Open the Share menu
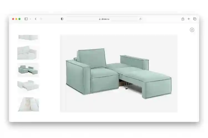This screenshot has width=208, height=138. (x=183, y=19)
